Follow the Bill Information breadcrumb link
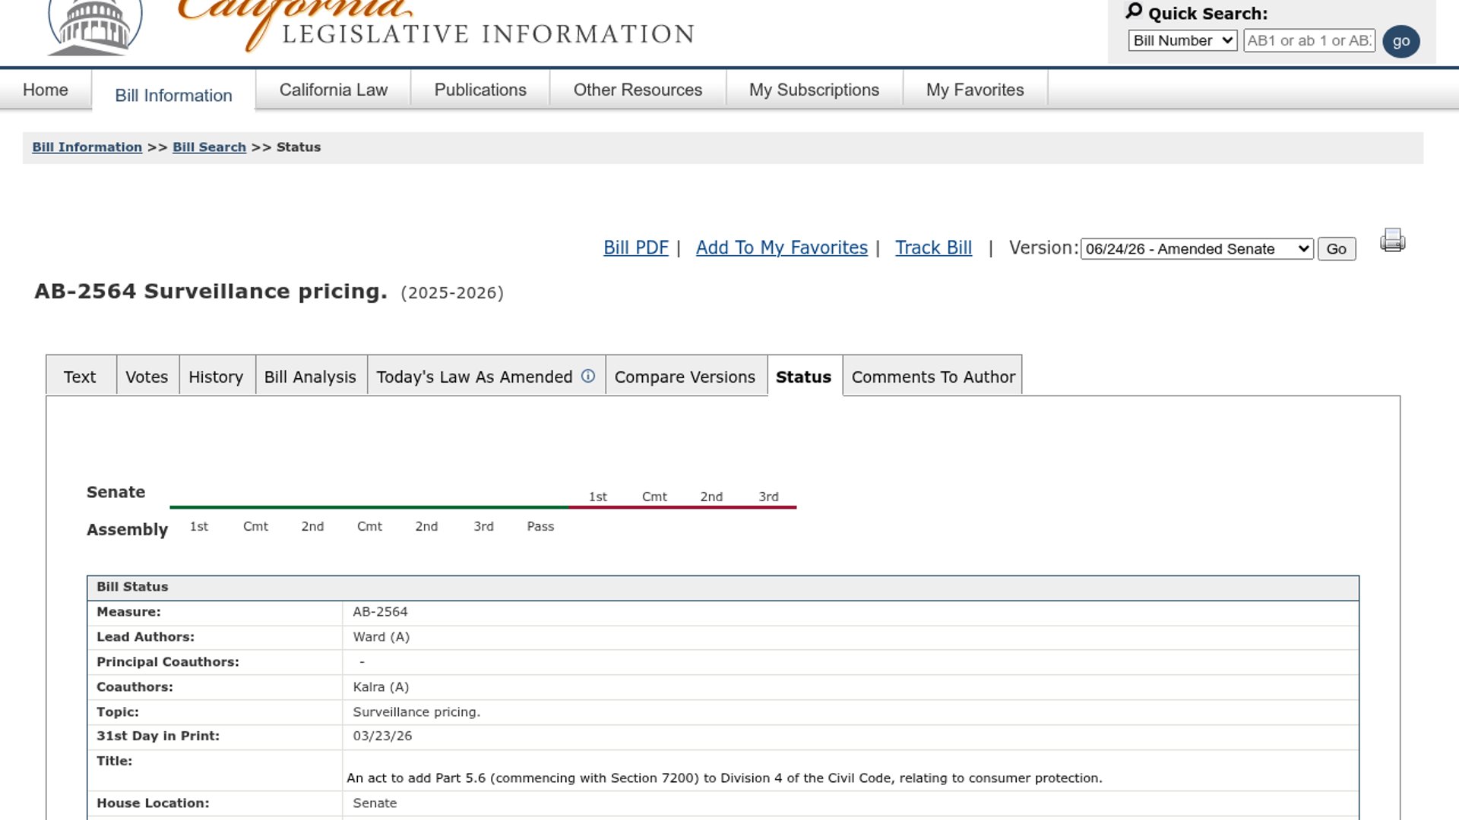 (x=87, y=147)
